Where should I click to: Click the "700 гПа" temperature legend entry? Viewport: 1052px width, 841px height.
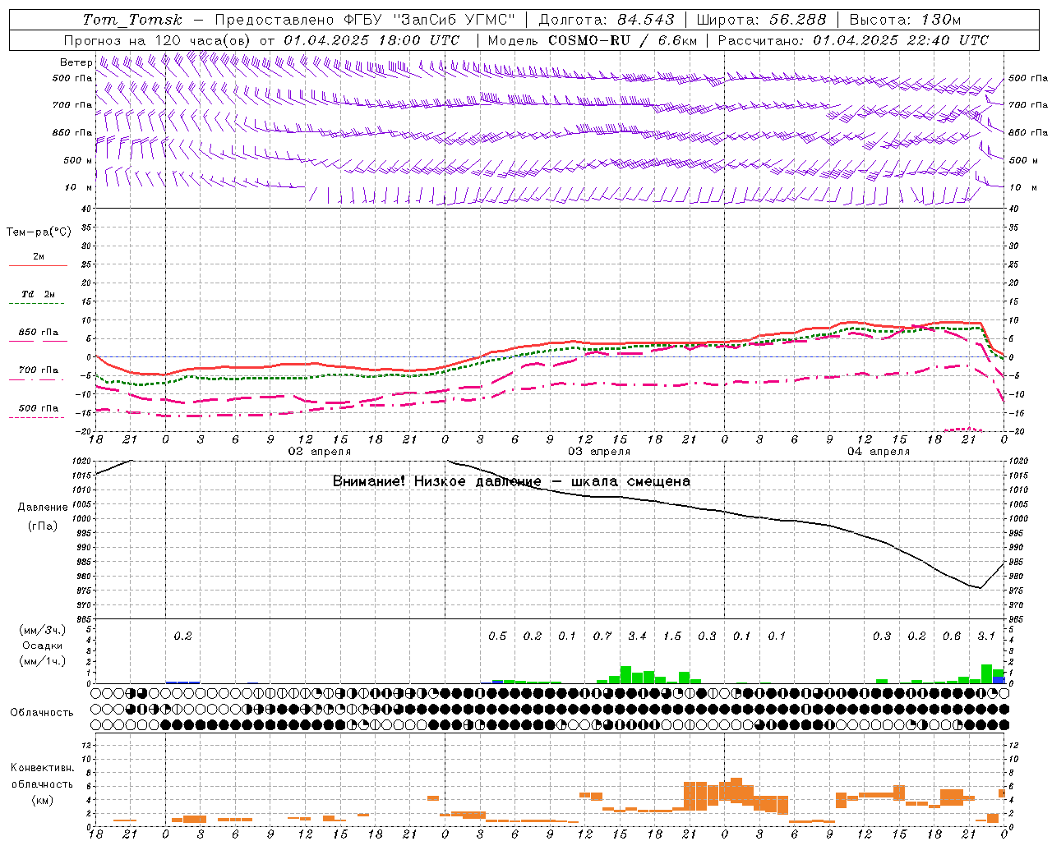pos(39,370)
